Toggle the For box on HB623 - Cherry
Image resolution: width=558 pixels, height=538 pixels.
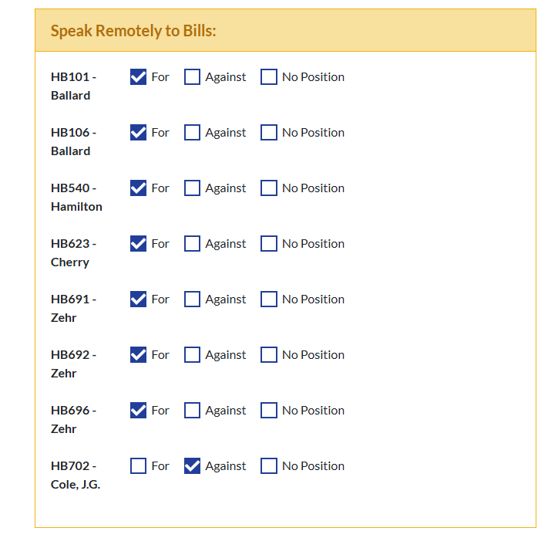click(x=139, y=244)
